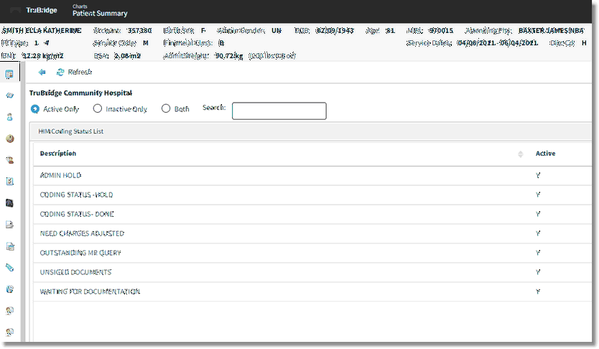The width and height of the screenshot is (599, 349).
Task: Select the CODING STATUS - HOLD row
Action: tap(312, 195)
